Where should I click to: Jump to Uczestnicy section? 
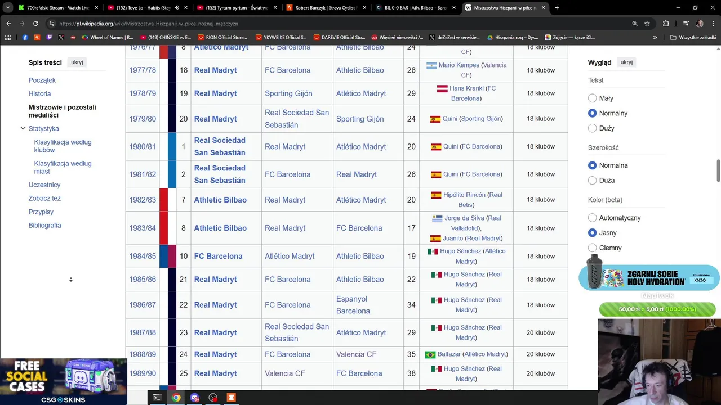coord(44,185)
